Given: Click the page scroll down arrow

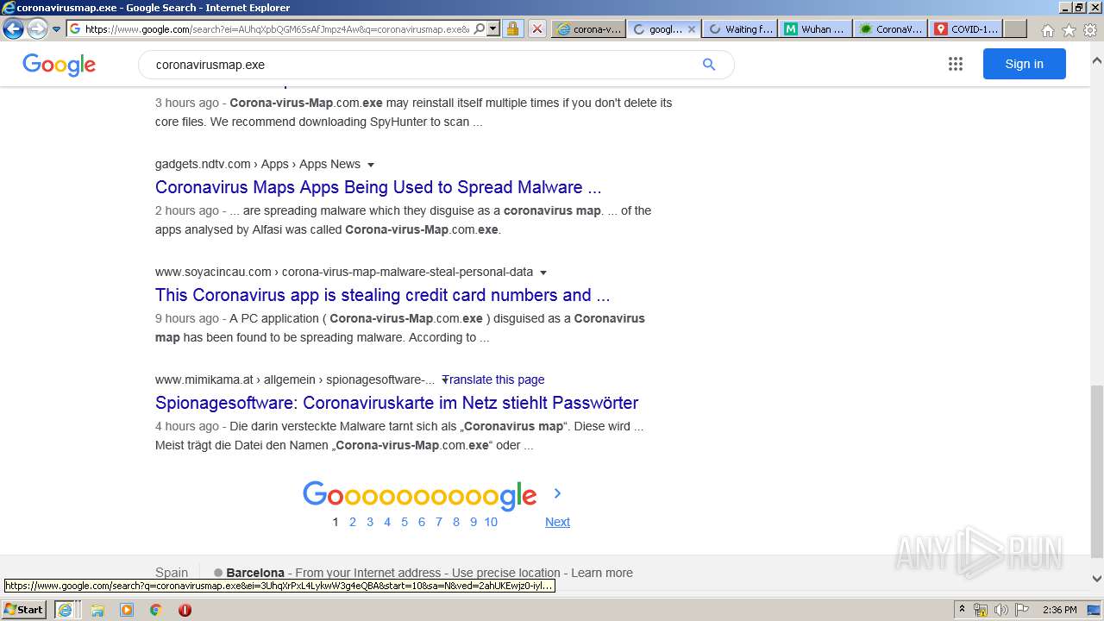Looking at the screenshot, I should (1096, 579).
